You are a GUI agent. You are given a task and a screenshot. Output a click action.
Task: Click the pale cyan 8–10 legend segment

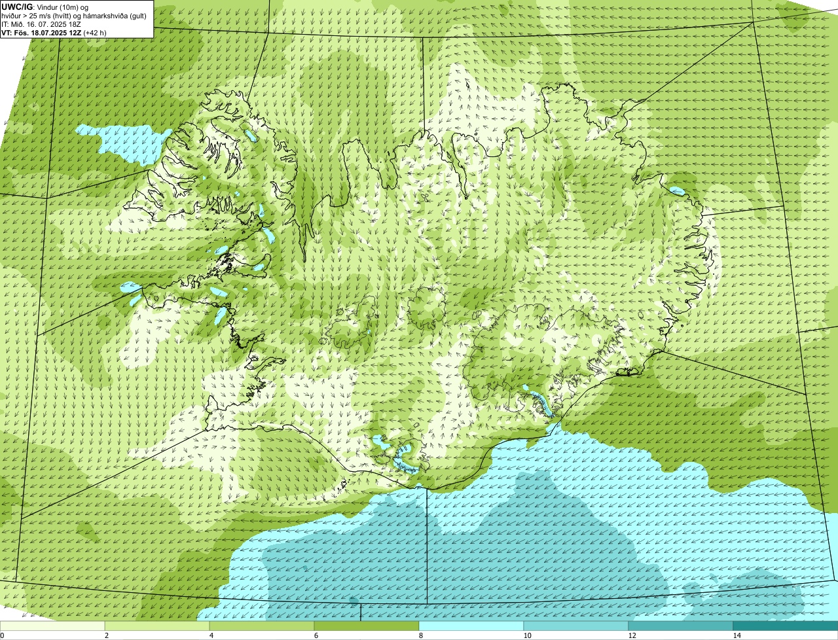[471, 626]
